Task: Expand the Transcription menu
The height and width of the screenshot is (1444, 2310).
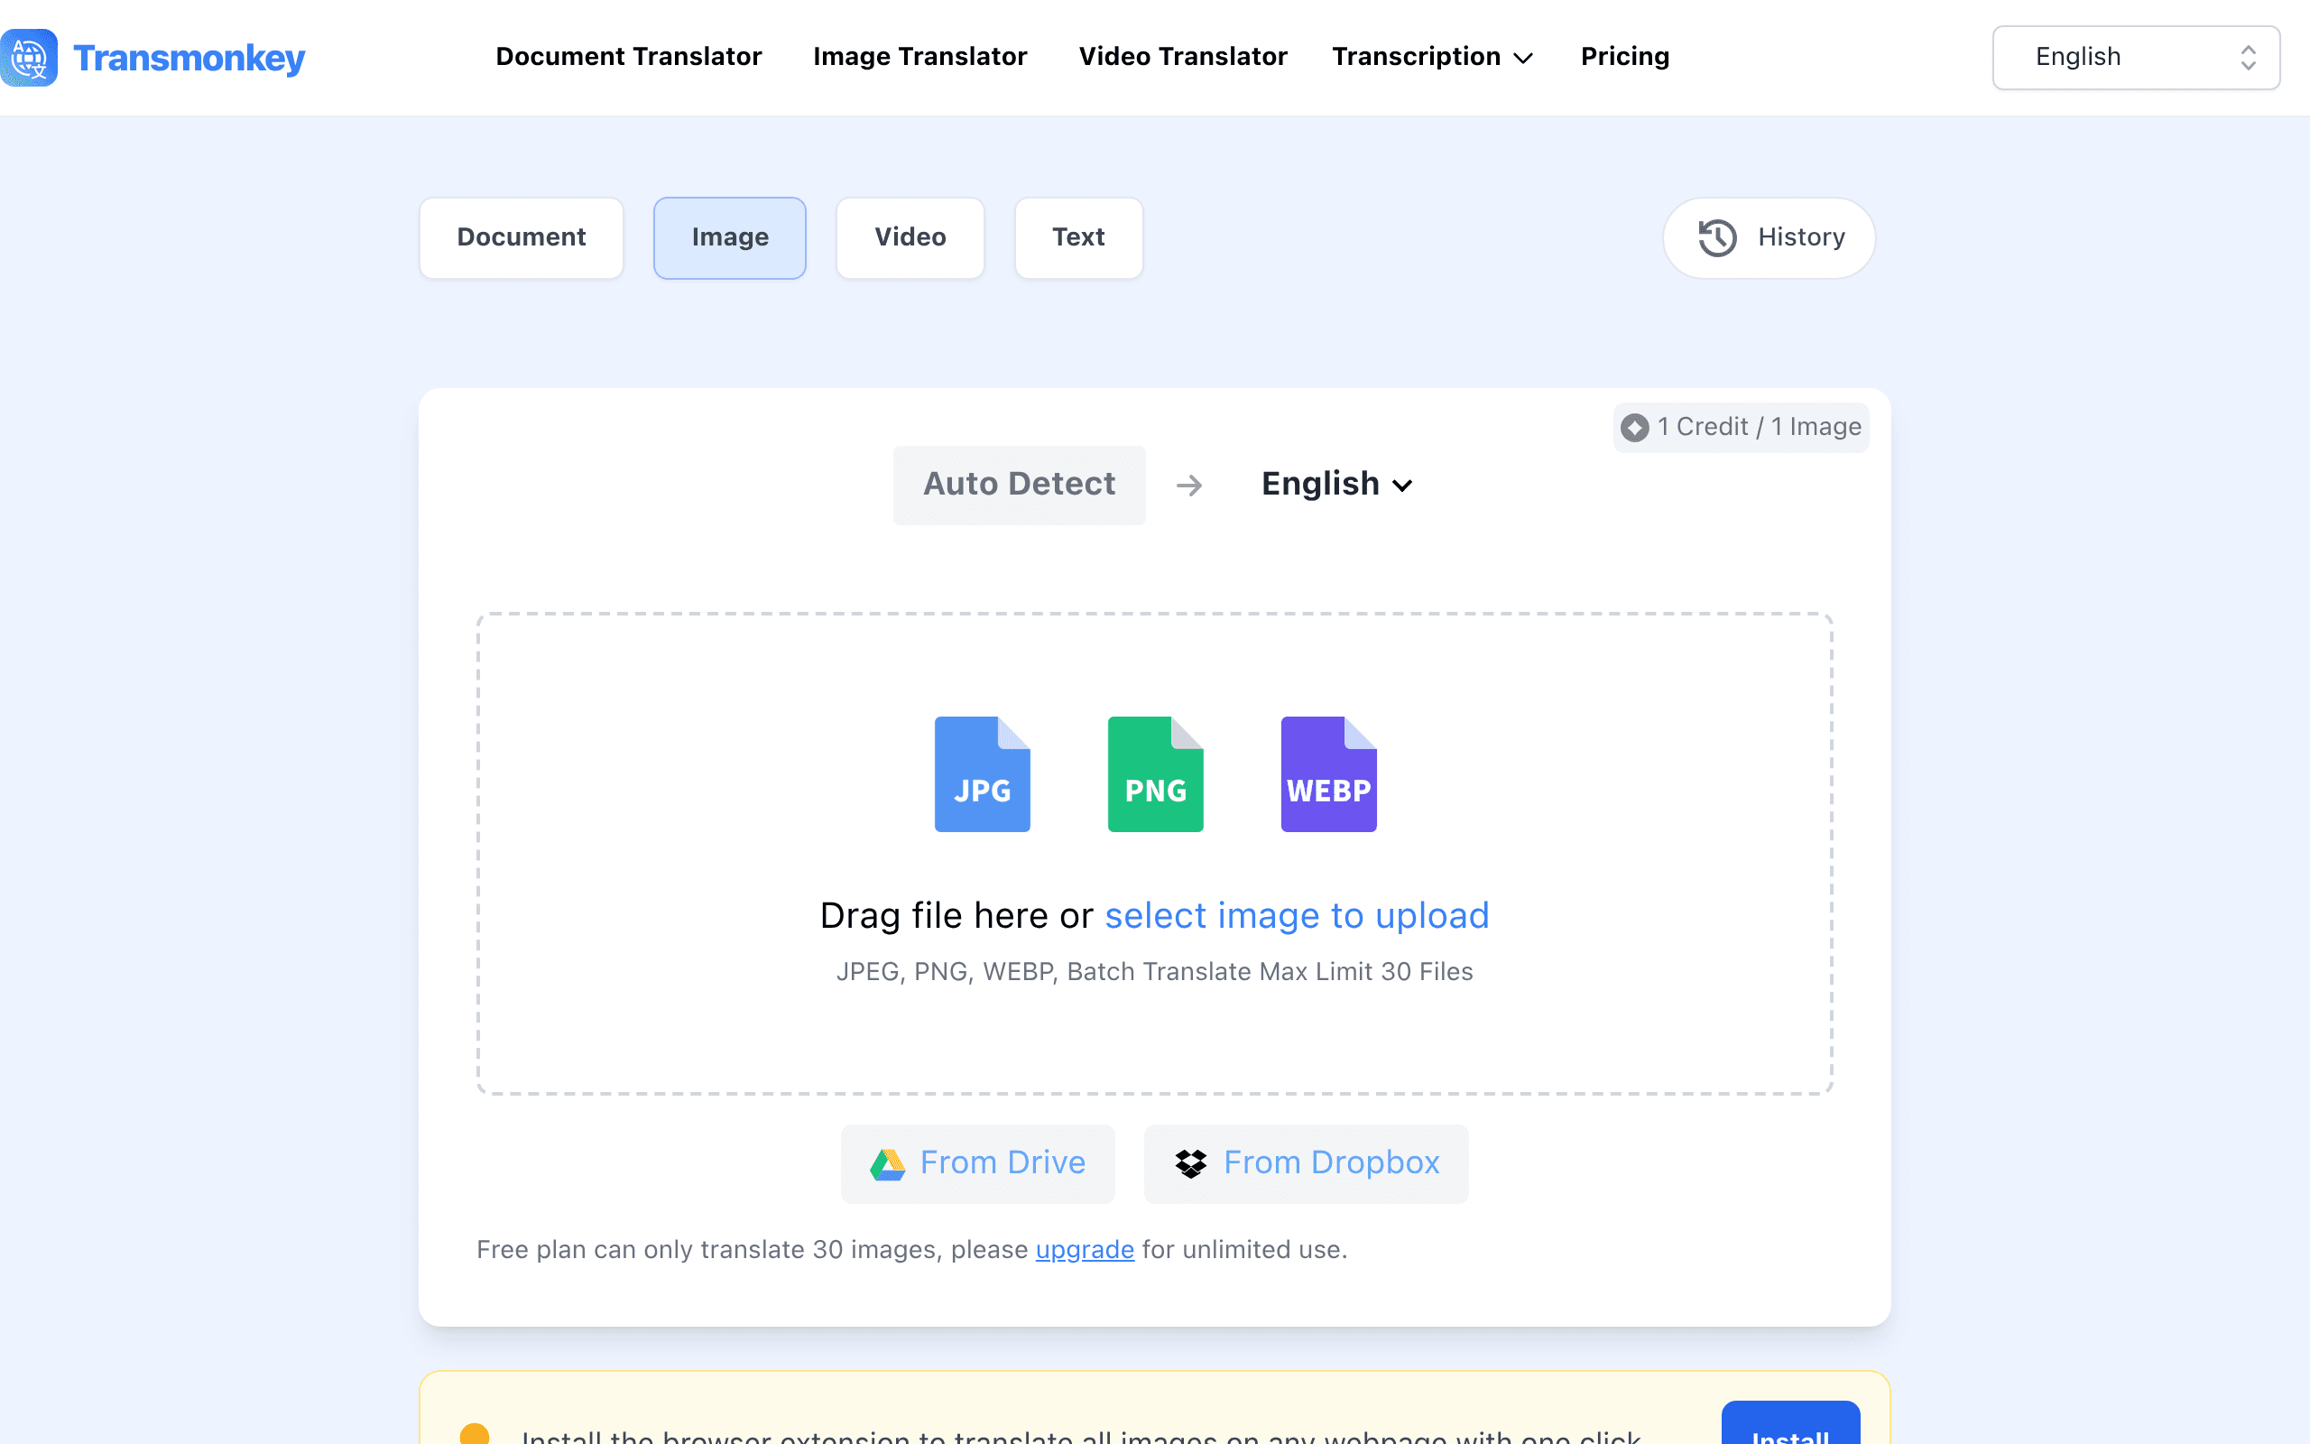Action: click(x=1432, y=56)
